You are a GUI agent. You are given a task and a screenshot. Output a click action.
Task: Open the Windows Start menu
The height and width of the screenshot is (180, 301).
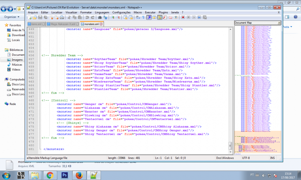click(x=6, y=175)
